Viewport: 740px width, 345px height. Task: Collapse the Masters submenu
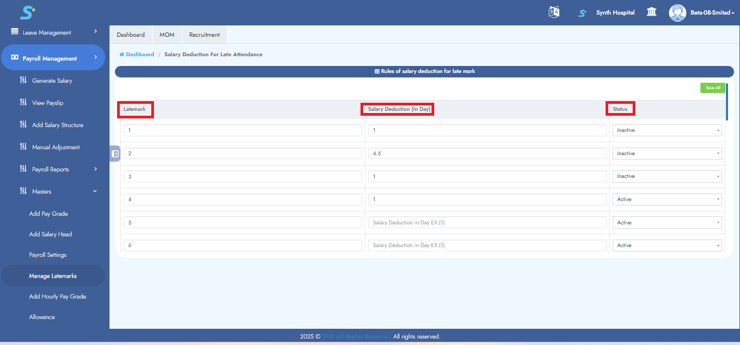tap(95, 191)
